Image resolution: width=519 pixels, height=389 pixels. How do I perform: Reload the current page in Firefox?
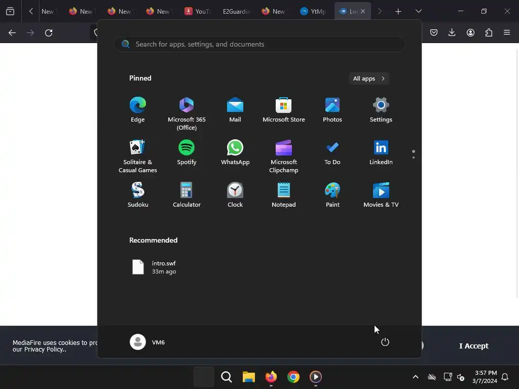[49, 33]
